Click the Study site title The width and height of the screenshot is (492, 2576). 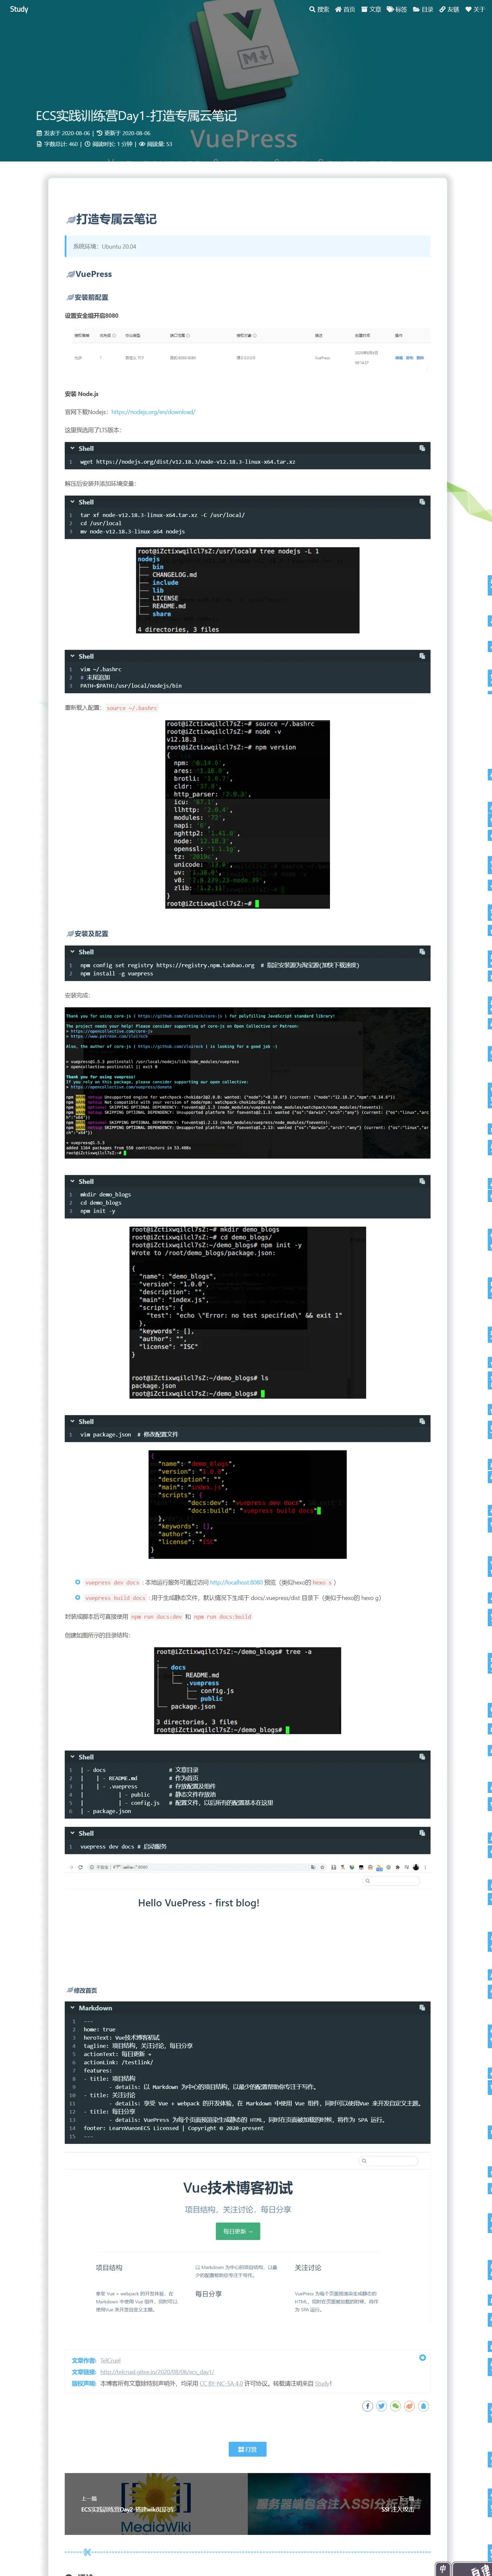(x=19, y=9)
